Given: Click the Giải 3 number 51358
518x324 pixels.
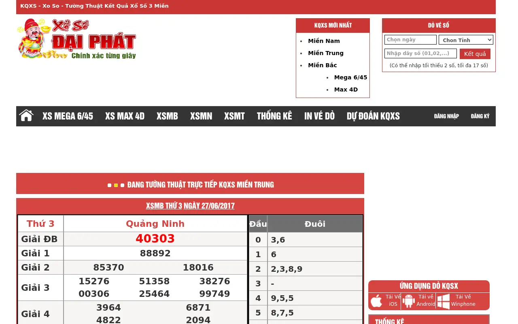Looking at the screenshot, I should (x=154, y=281).
